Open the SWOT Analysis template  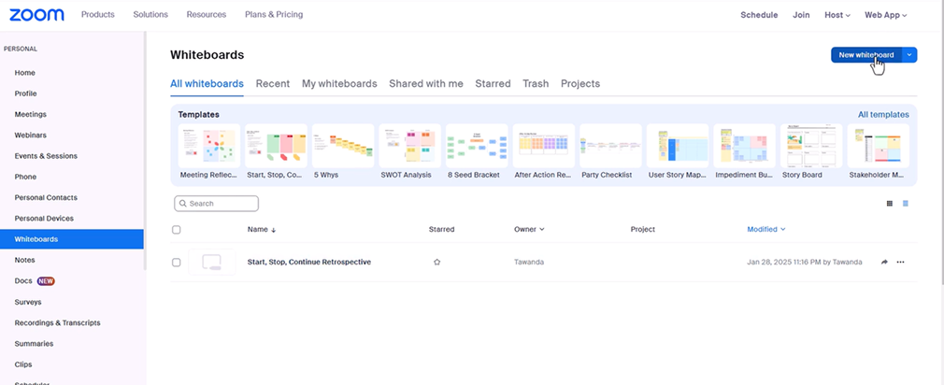click(x=409, y=148)
